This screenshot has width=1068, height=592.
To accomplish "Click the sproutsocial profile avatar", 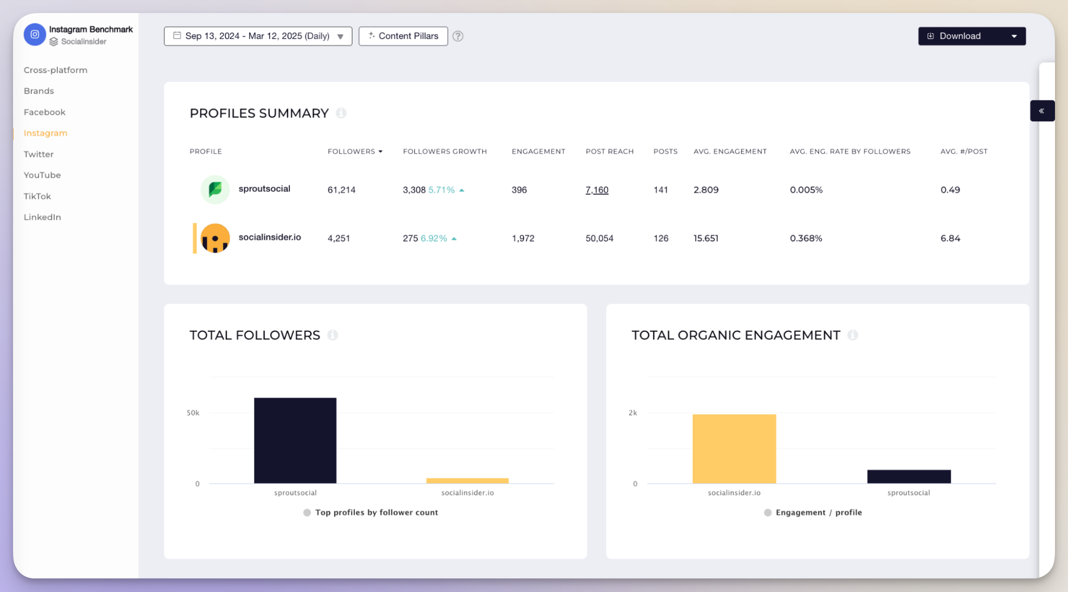I will [215, 189].
